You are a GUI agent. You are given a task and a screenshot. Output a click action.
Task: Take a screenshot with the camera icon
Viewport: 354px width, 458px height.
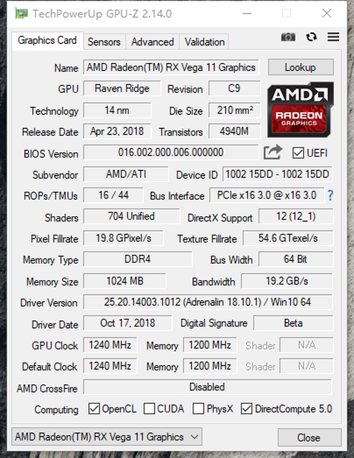[288, 37]
